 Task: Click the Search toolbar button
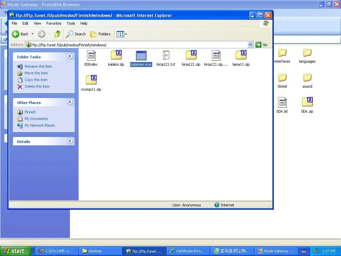pos(76,34)
